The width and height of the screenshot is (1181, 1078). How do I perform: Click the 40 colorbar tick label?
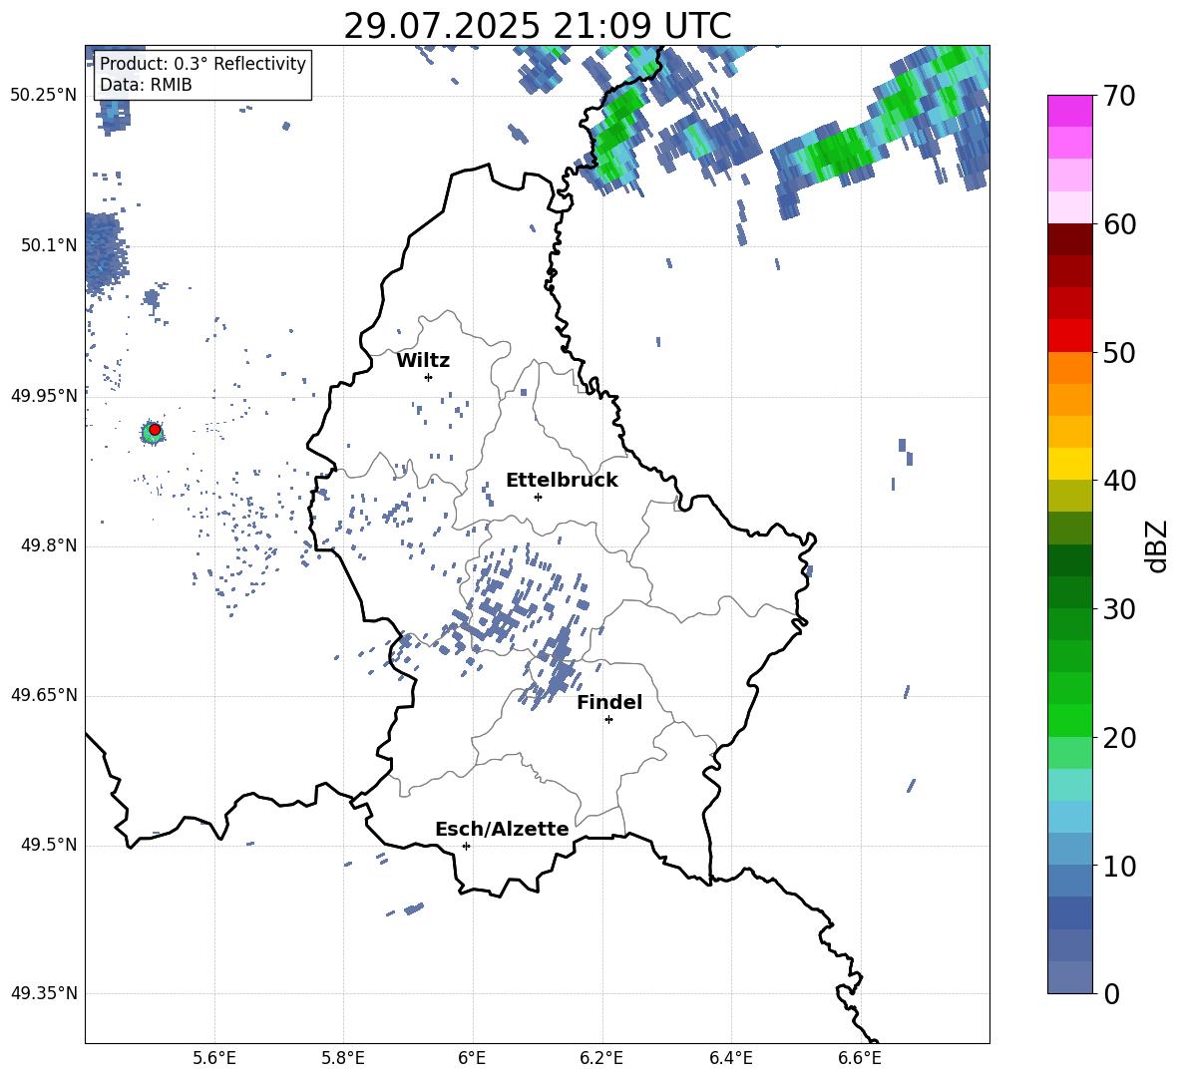[1119, 481]
